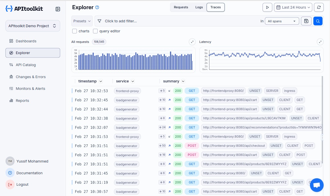Click the save query icon button
Viewport: 330px width, 196px height.
(x=306, y=21)
